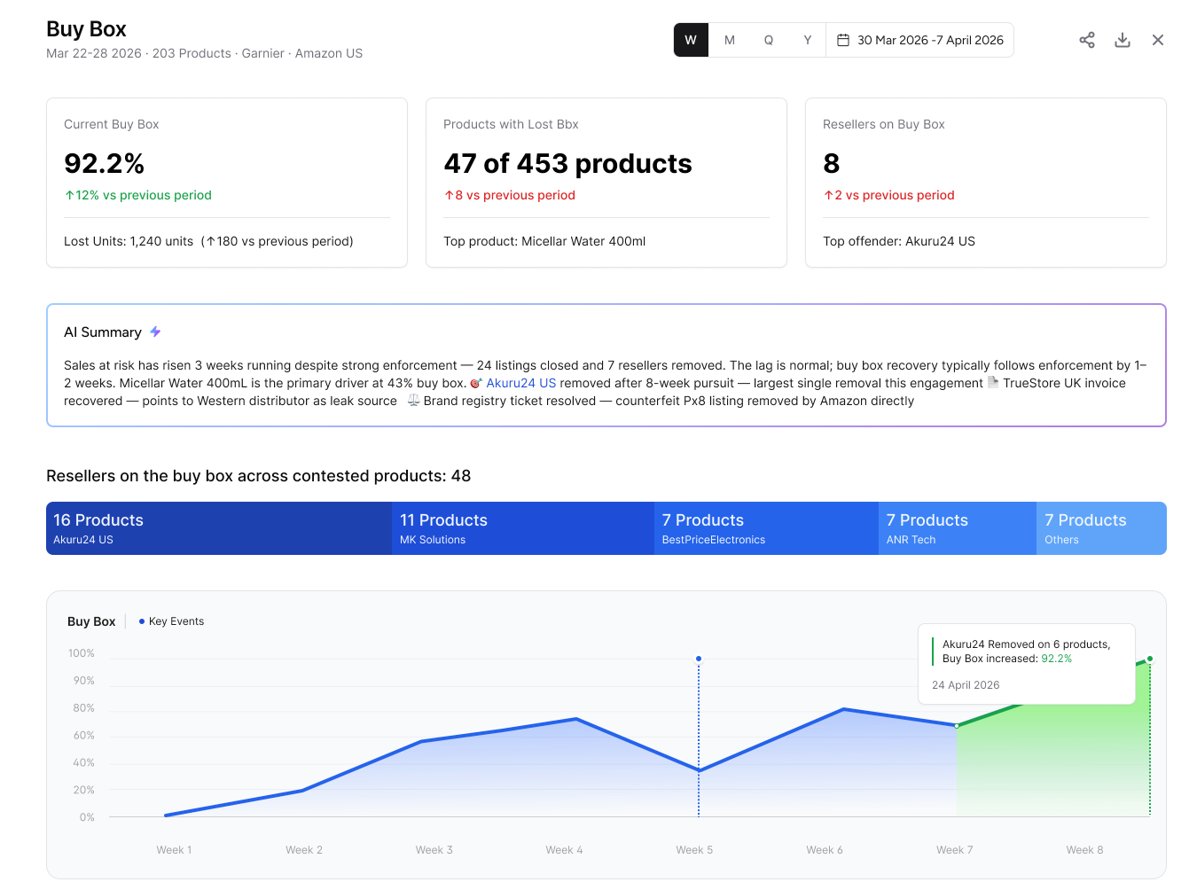Click the Lost Units: 1,240 units text
The width and height of the screenshot is (1197, 882).
[x=129, y=241]
